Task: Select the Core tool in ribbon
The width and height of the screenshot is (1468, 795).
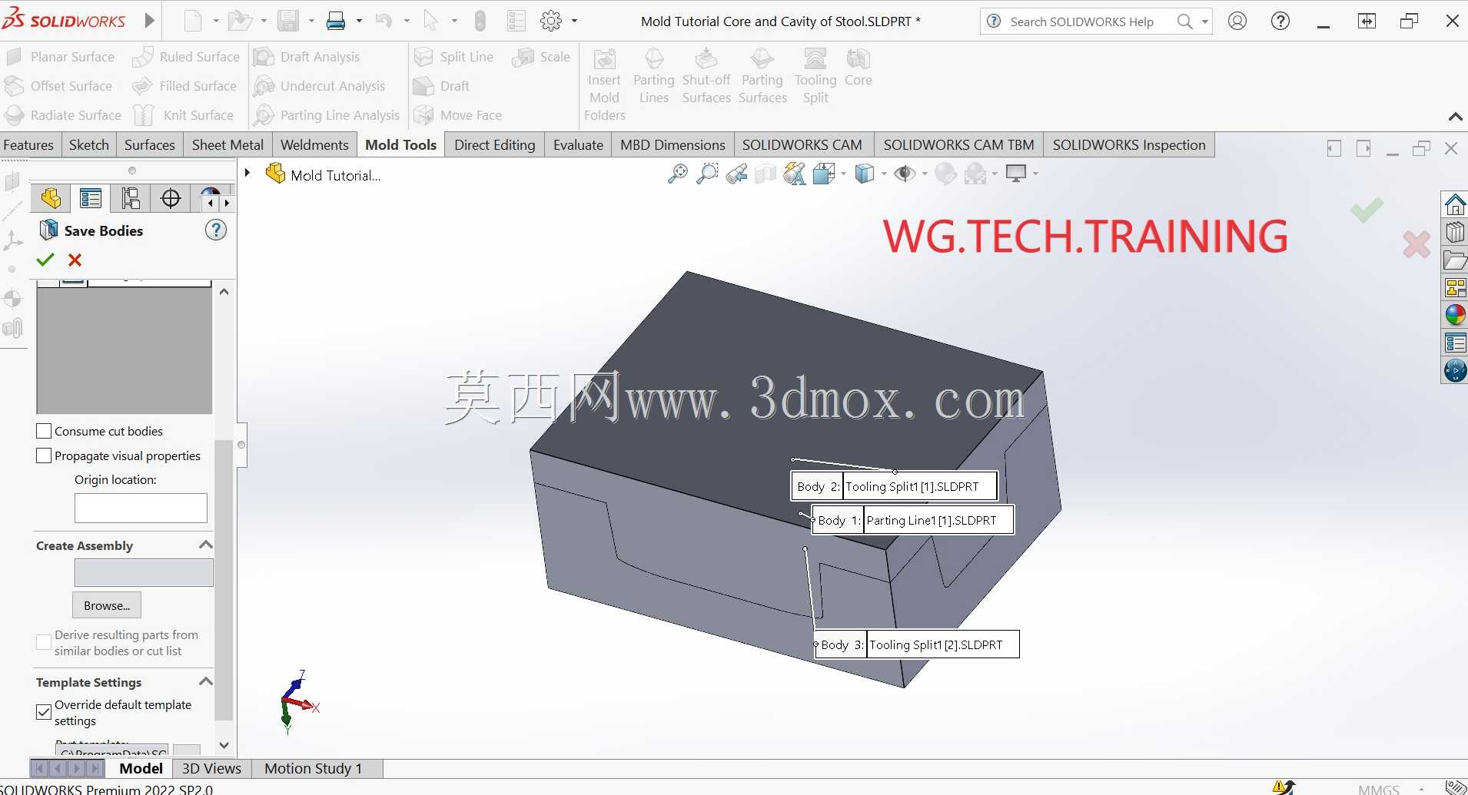Action: click(x=859, y=68)
